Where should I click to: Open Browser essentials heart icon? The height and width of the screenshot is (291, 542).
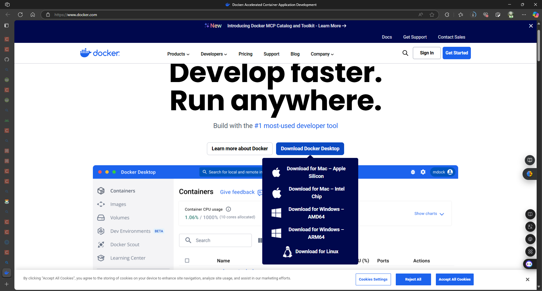click(x=486, y=15)
